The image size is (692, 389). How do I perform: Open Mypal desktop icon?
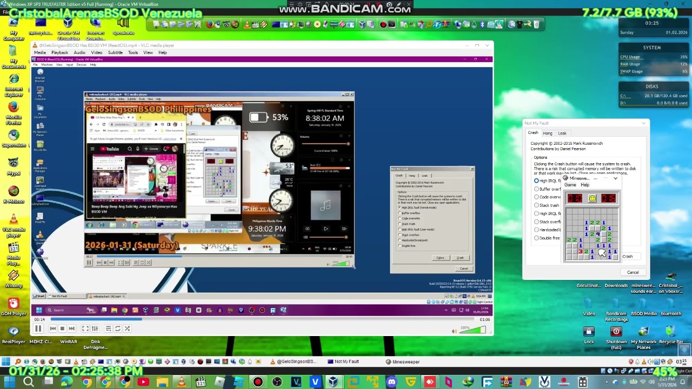point(14,167)
